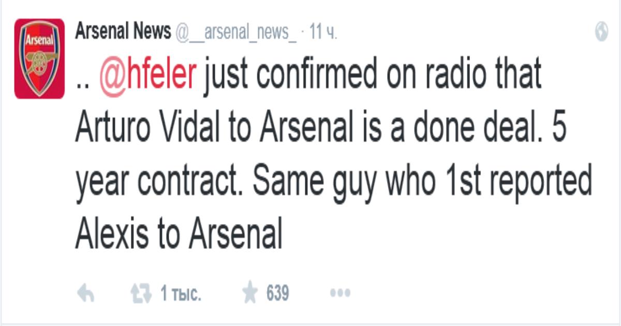Viewport: 621px width, 326px height.
Task: Click the "1 тыс." retweet count
Action: (180, 294)
